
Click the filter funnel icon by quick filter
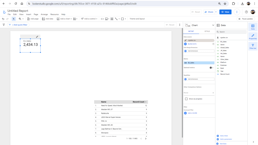[4, 25]
